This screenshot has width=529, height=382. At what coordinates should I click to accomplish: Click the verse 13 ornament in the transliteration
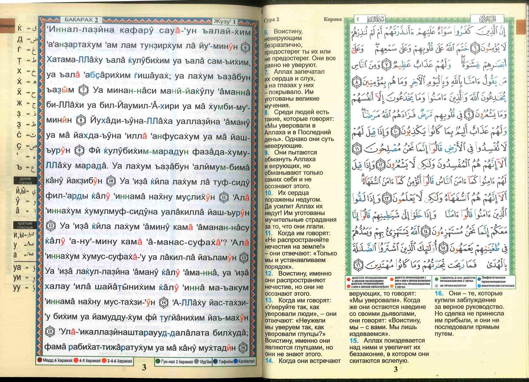click(244, 258)
